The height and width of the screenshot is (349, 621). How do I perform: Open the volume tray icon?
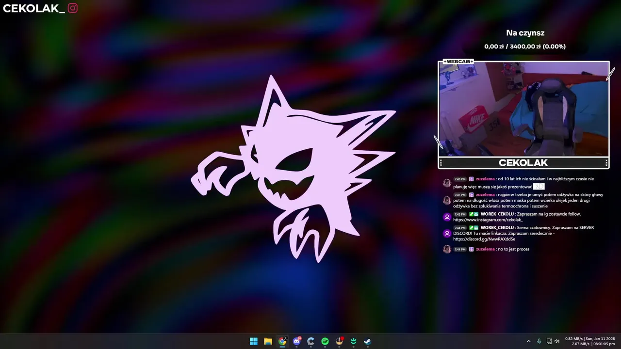point(557,341)
